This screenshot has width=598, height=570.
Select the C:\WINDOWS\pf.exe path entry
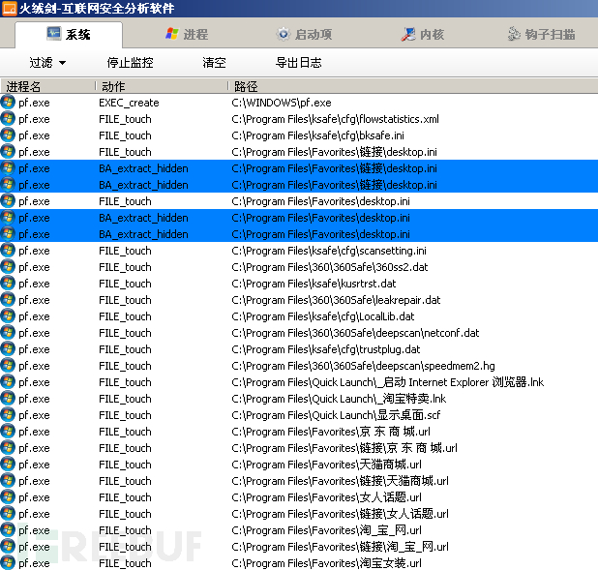[x=282, y=103]
